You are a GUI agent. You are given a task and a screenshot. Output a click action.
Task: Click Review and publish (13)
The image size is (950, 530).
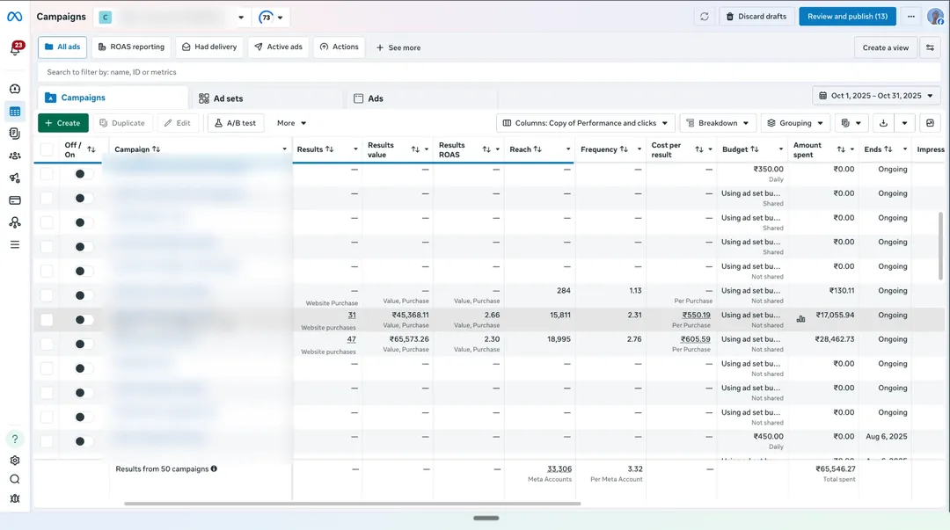(x=847, y=17)
